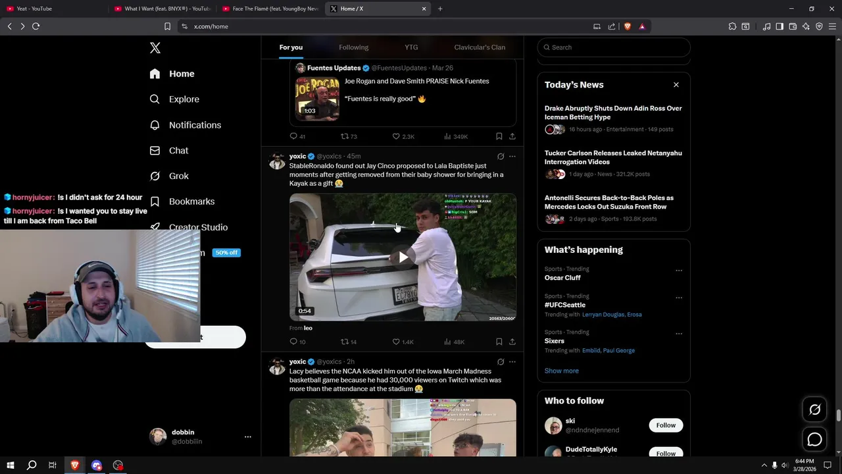
Task: Open Bookmarks in the sidebar
Action: 182,201
